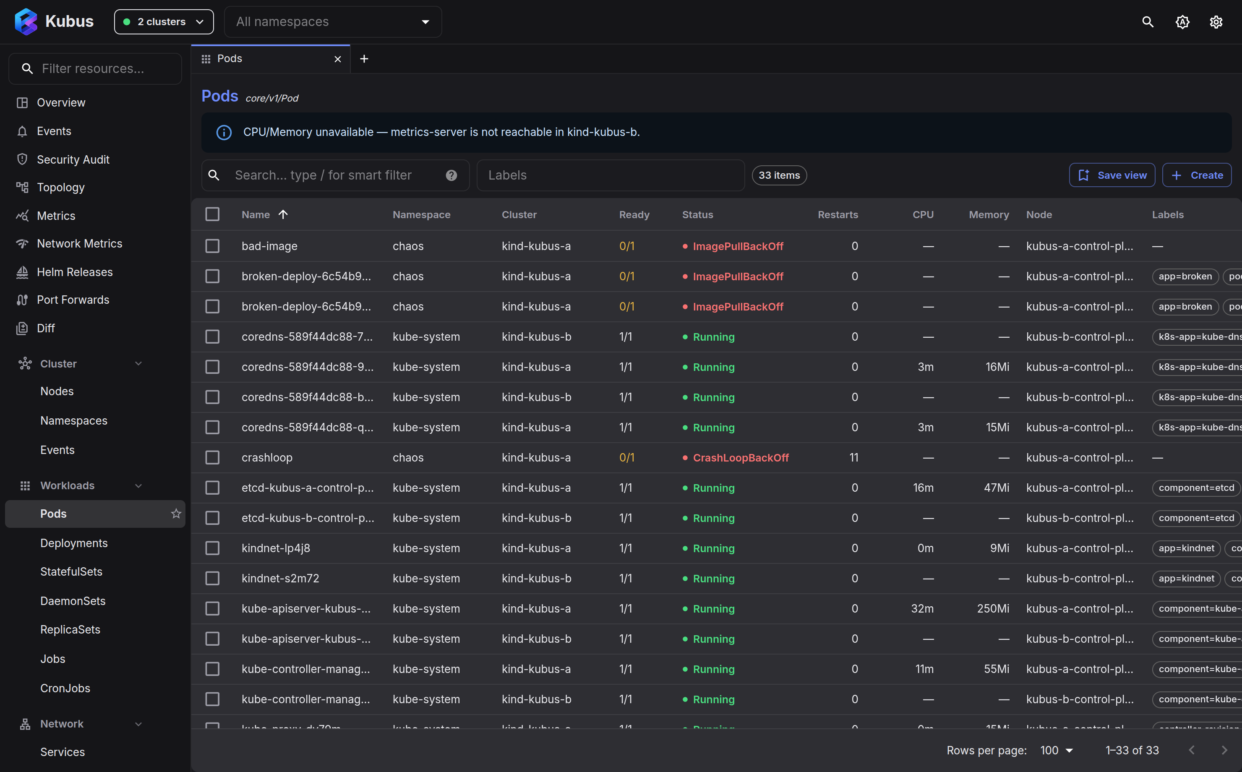Screen dimensions: 1242x772
Task: Click the bad-image pod name
Action: click(269, 246)
